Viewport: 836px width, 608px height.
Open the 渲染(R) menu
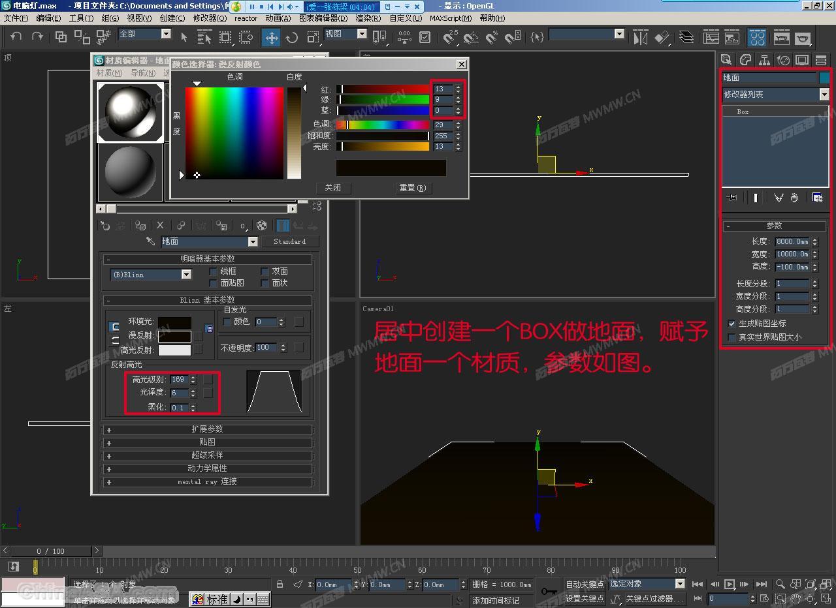(368, 18)
